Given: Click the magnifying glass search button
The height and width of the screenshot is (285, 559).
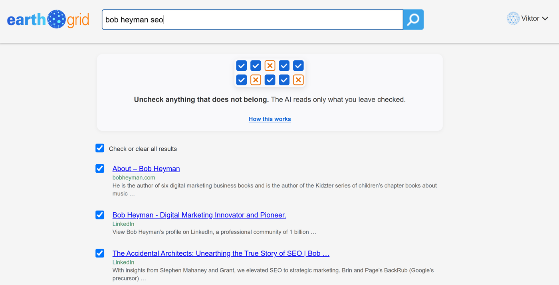Looking at the screenshot, I should point(413,20).
